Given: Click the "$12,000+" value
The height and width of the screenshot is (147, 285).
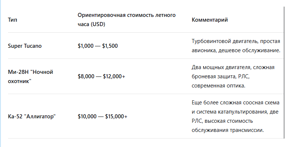Looking at the screenshot, I should coord(113,76).
